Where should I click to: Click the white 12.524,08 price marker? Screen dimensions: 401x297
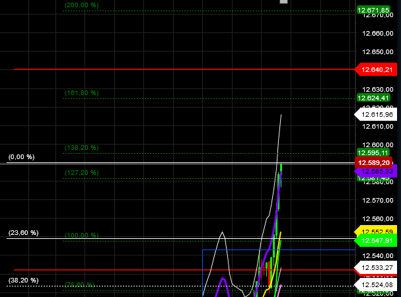tap(376, 284)
